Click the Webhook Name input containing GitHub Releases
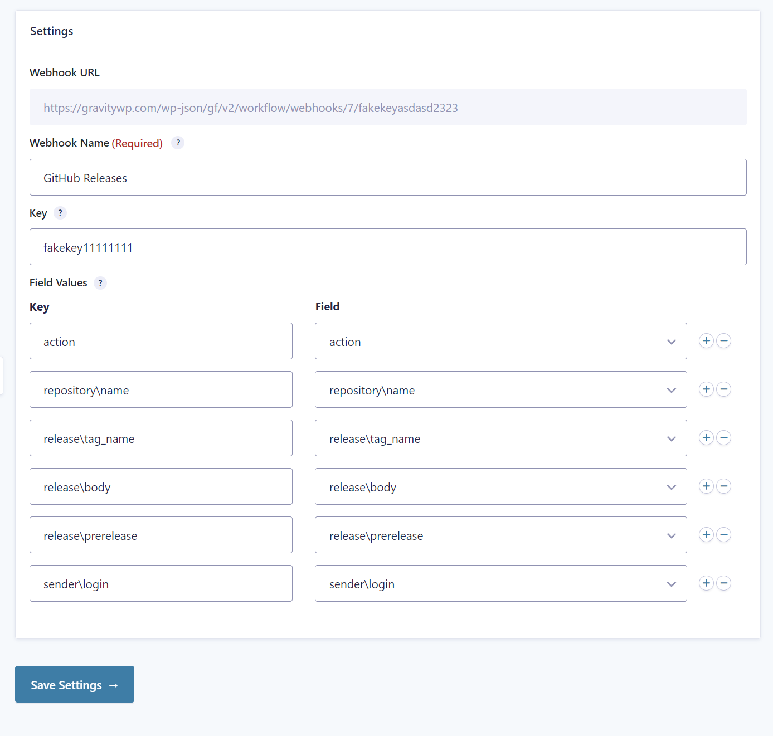 tap(388, 177)
